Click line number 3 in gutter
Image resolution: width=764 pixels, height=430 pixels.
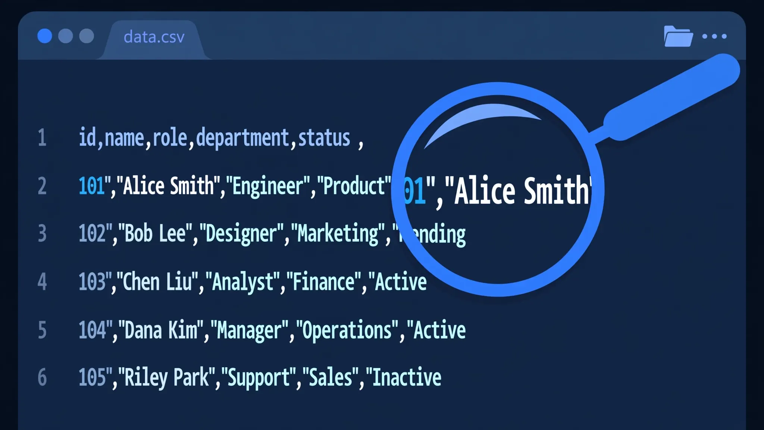[42, 233]
